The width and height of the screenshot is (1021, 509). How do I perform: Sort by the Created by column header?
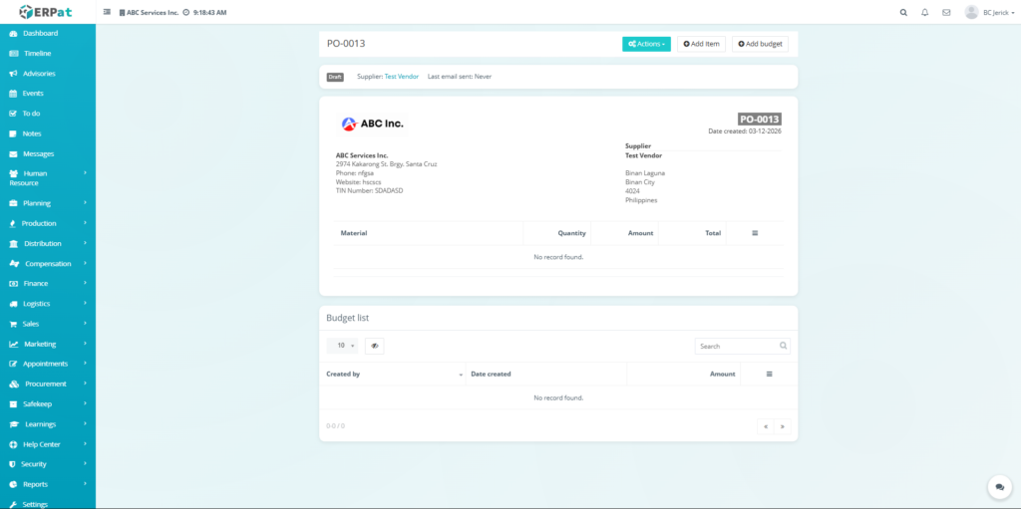[389, 374]
